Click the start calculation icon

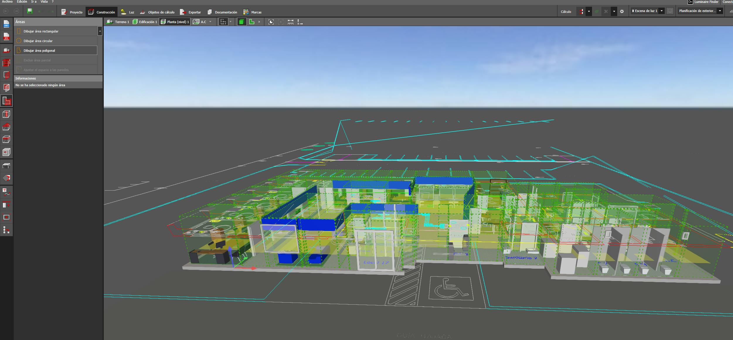(x=581, y=12)
